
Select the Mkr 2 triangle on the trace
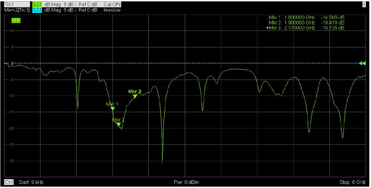pos(119,124)
